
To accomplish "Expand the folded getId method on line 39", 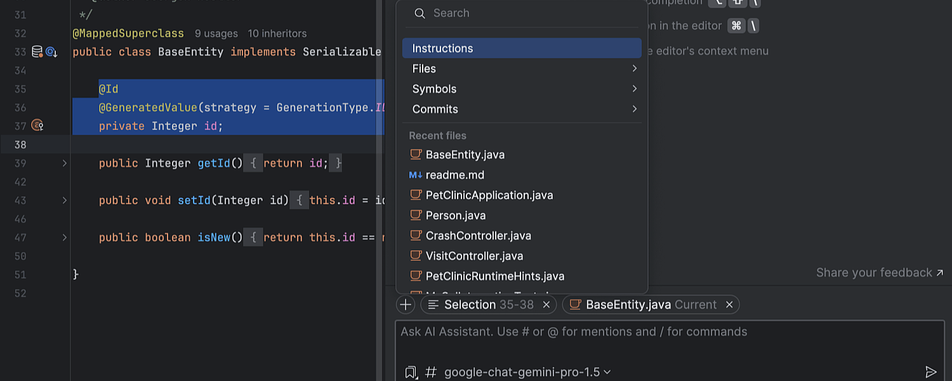I will [x=64, y=163].
